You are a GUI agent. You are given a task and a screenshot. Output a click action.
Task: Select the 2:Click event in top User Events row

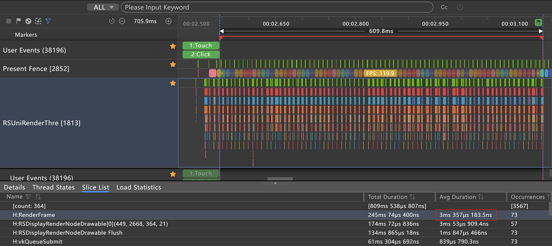pyautogui.click(x=201, y=54)
